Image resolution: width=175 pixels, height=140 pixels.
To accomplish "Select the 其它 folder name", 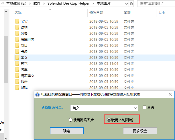I will pyautogui.click(x=24, y=64).
